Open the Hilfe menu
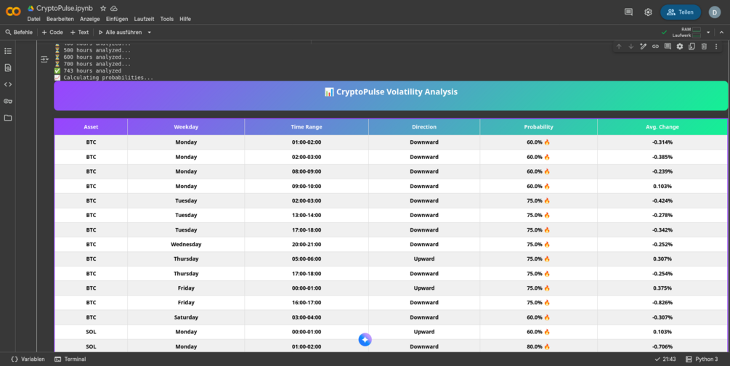The width and height of the screenshot is (730, 366). pos(185,19)
